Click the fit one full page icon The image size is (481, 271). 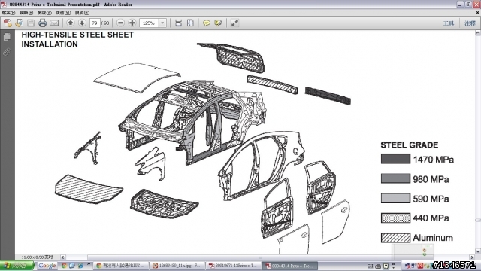190,23
